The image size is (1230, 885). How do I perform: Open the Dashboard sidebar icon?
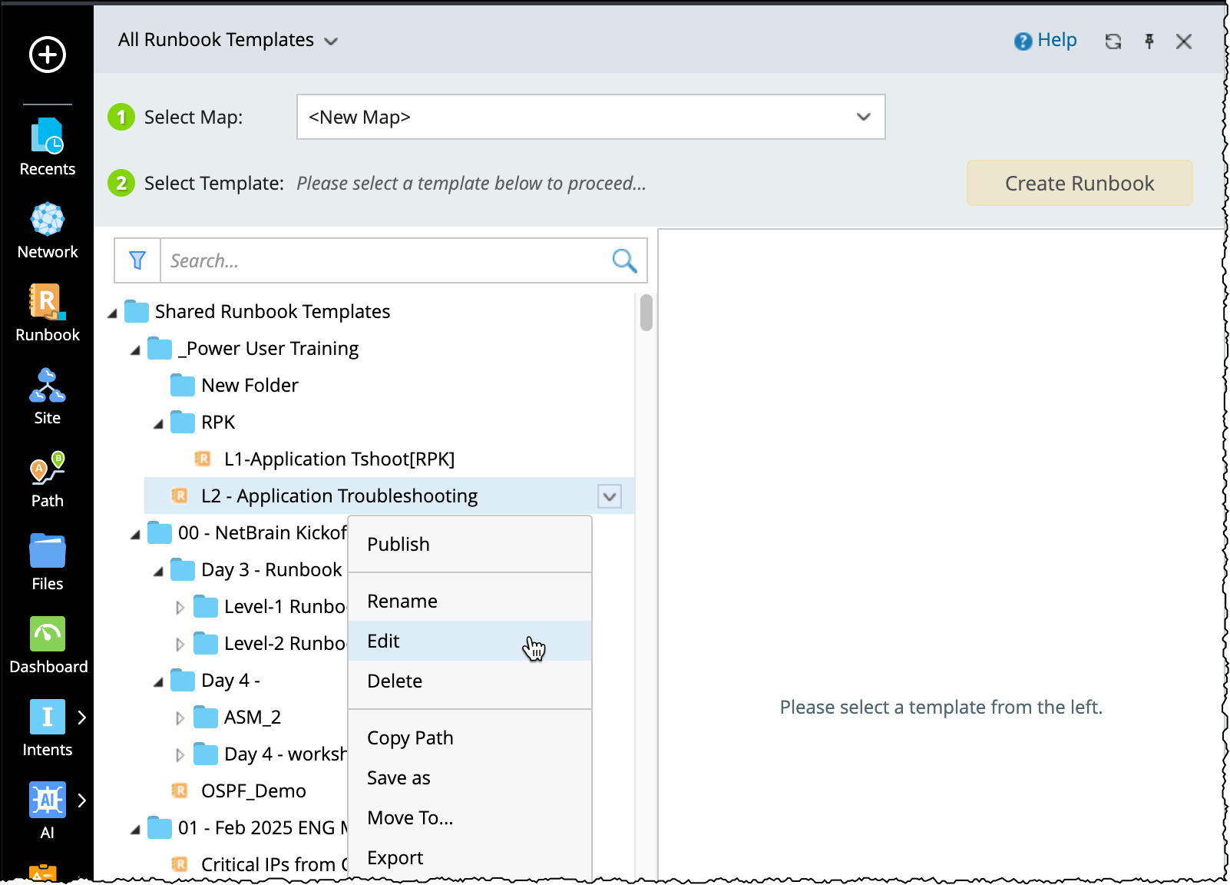48,644
